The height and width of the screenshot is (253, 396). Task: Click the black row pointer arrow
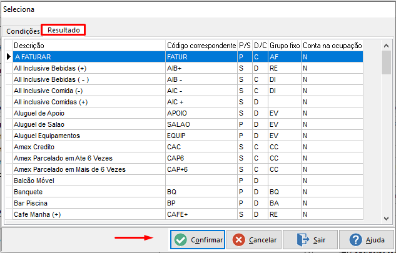(x=9, y=57)
